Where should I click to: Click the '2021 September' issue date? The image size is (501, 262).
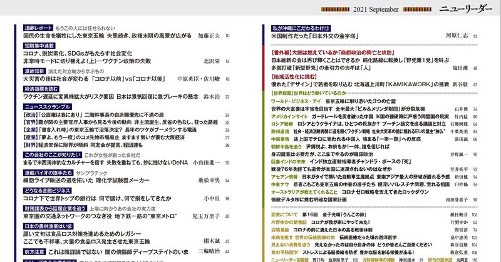[376, 9]
